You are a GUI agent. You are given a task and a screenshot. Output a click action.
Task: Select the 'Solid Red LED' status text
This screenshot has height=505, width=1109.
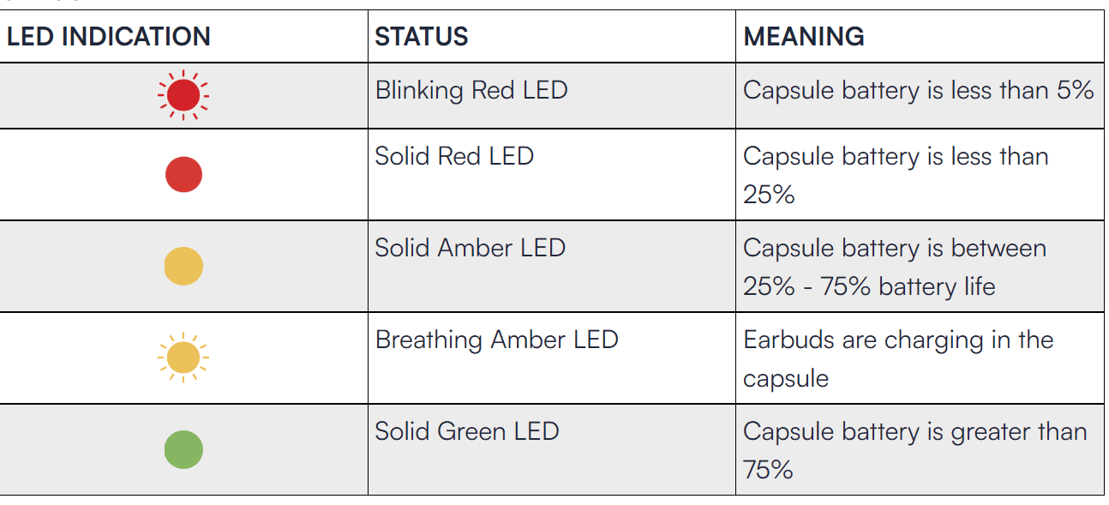coord(454,156)
